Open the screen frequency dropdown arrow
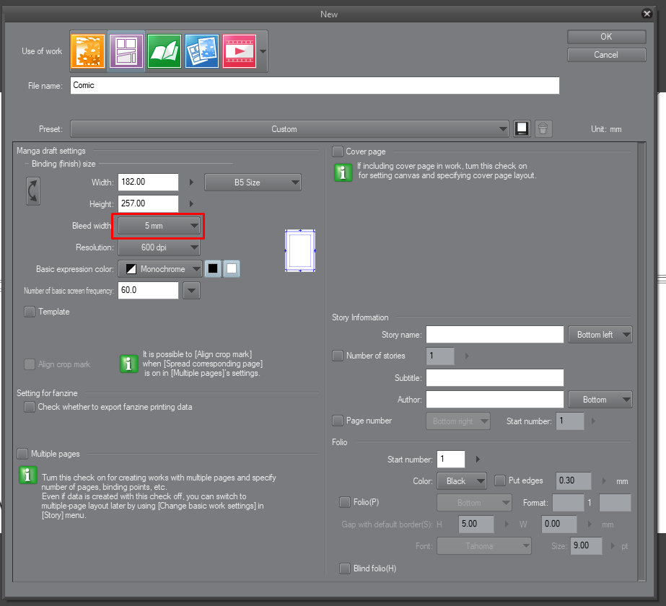 coord(191,291)
